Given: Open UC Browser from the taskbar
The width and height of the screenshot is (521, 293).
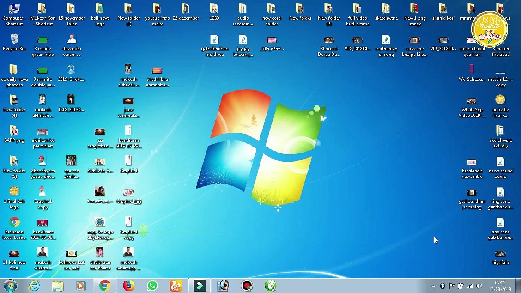Looking at the screenshot, I should coord(176,286).
